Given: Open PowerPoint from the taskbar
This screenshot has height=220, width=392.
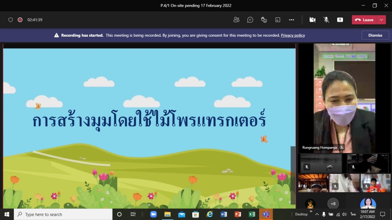Looking at the screenshot, I should (238, 214).
